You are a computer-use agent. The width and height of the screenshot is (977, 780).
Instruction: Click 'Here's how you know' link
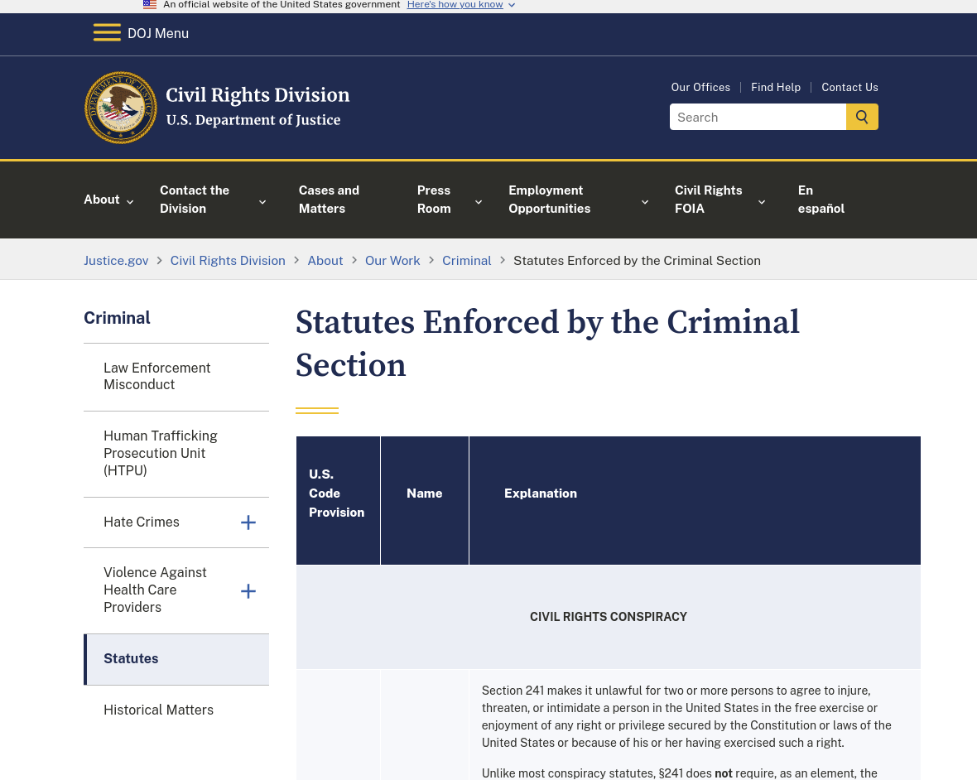click(x=455, y=4)
